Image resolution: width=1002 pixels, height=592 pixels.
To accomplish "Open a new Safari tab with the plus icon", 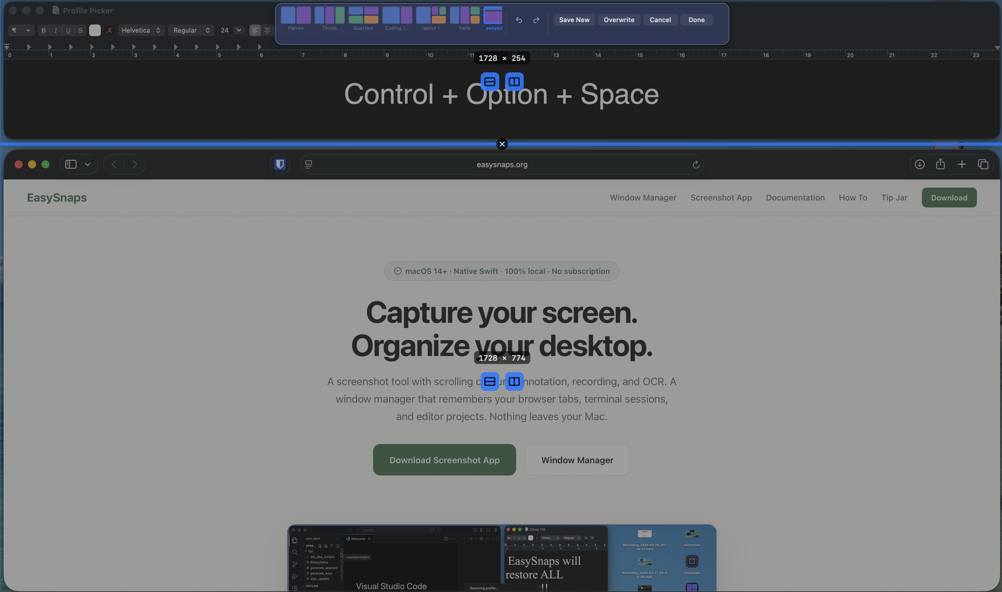I will click(962, 164).
